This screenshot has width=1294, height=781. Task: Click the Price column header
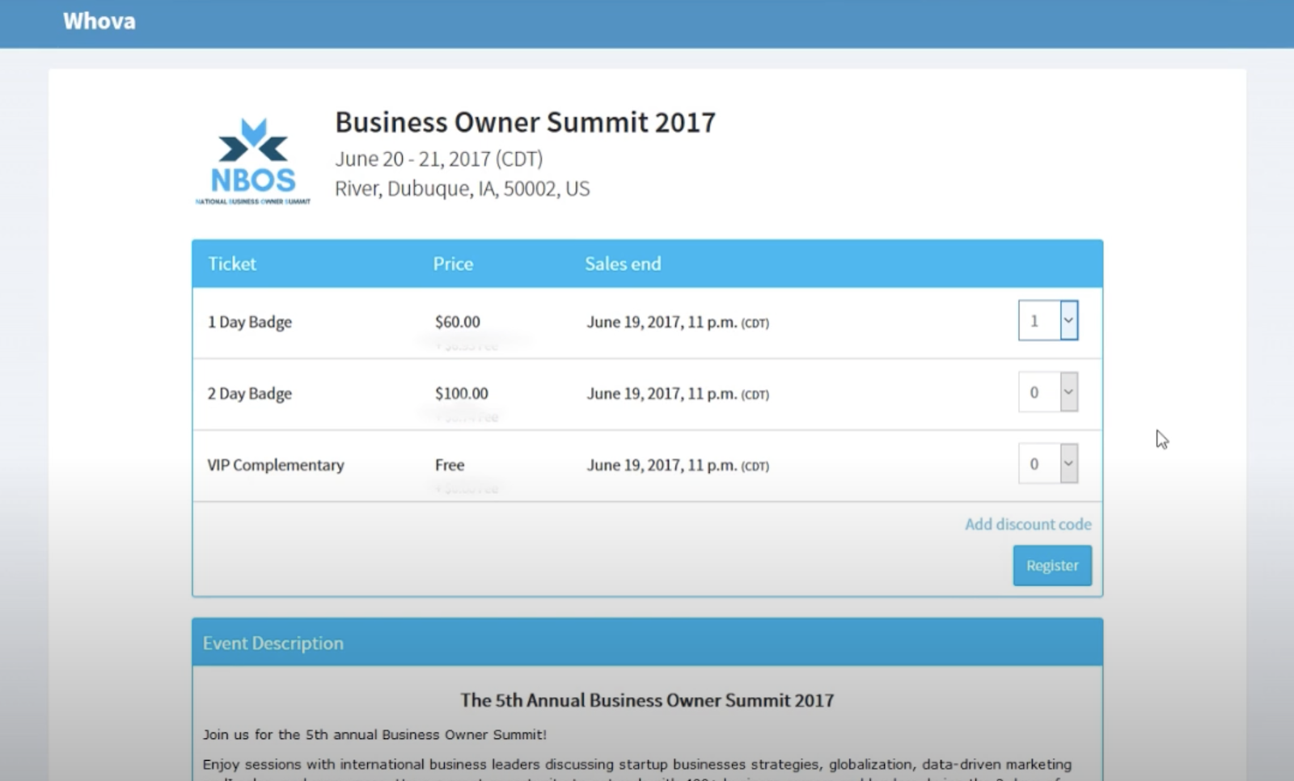click(x=453, y=264)
